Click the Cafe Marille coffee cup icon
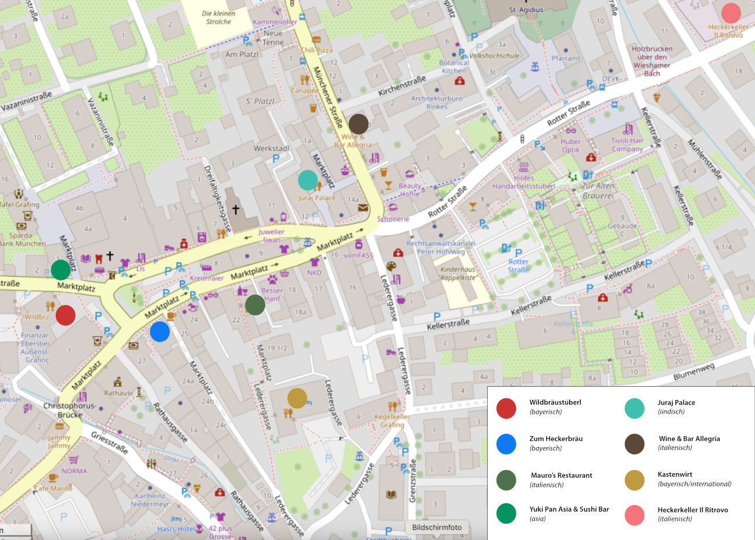The image size is (755, 540). 53,478
